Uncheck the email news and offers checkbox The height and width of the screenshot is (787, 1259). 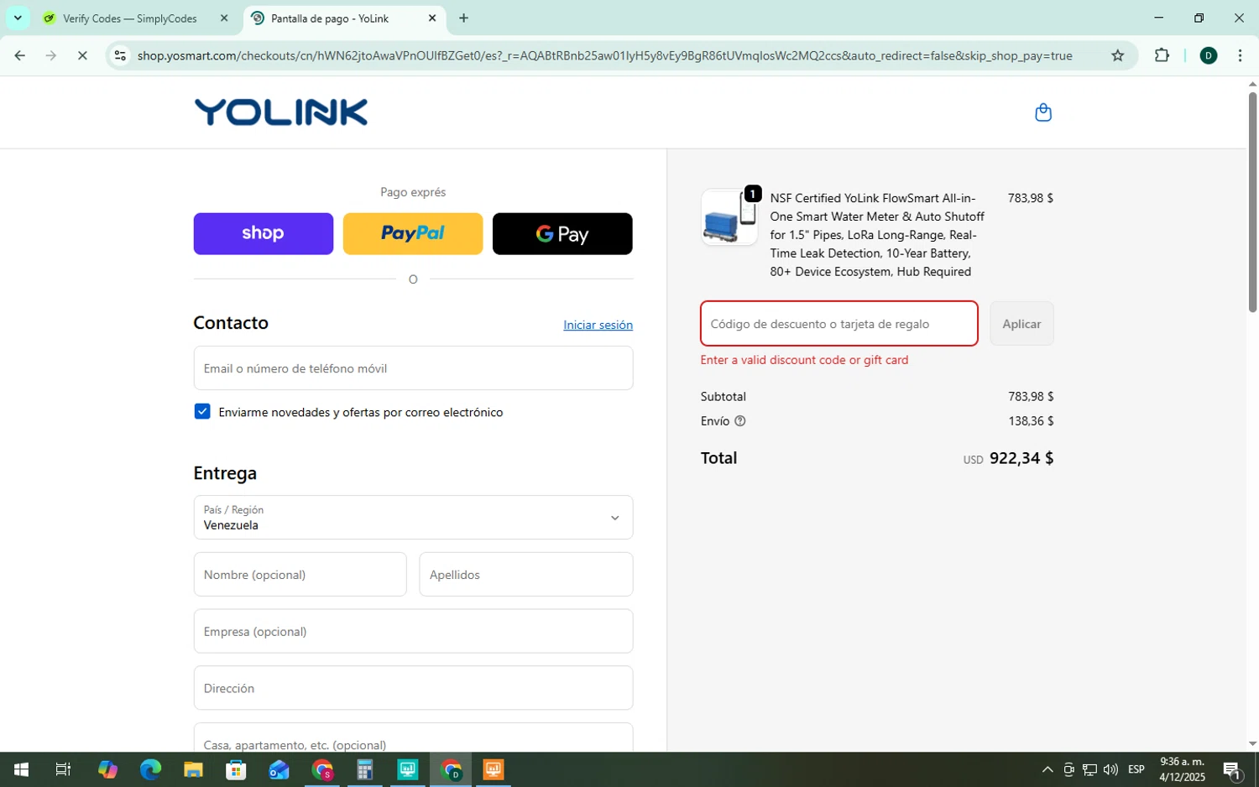click(202, 411)
